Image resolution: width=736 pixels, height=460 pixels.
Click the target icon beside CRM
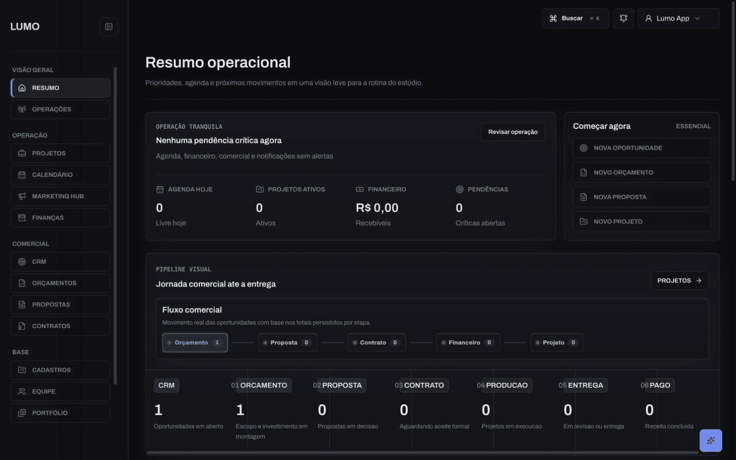(22, 262)
